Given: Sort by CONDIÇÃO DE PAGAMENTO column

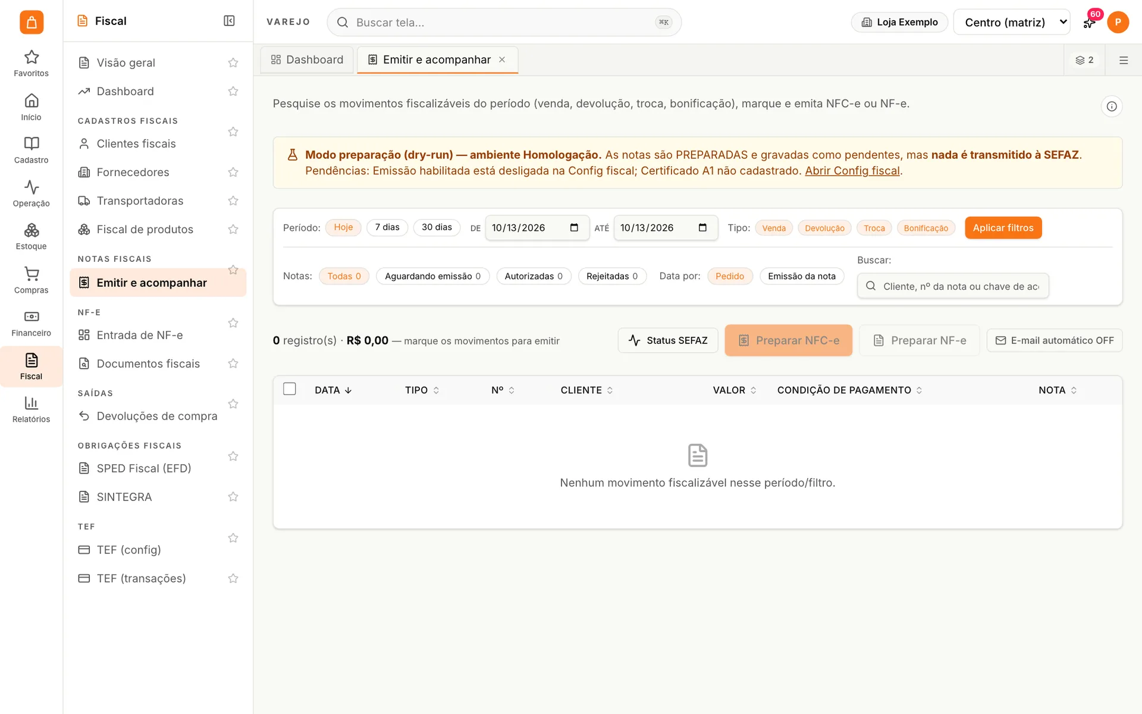Looking at the screenshot, I should 849,390.
